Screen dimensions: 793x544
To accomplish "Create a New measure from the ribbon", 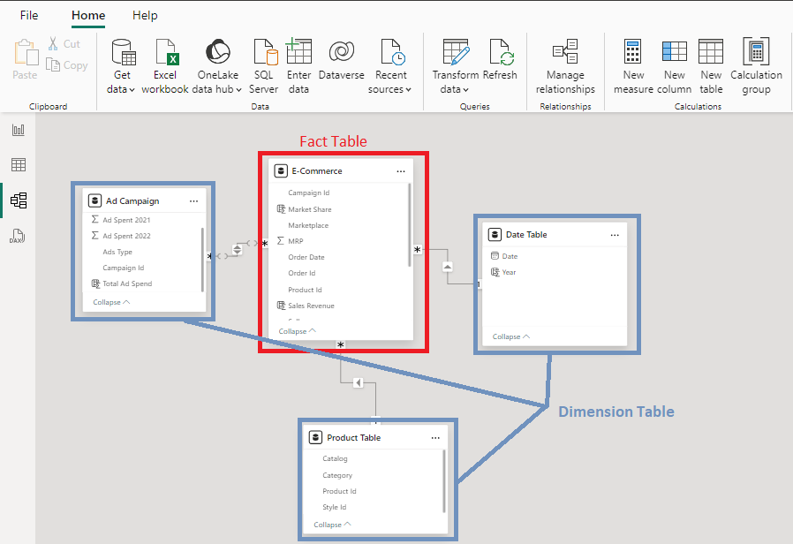I will 633,64.
